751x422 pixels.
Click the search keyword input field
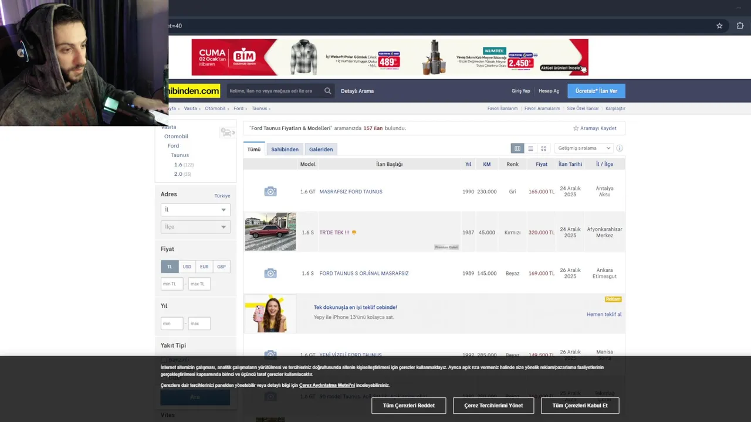click(274, 91)
